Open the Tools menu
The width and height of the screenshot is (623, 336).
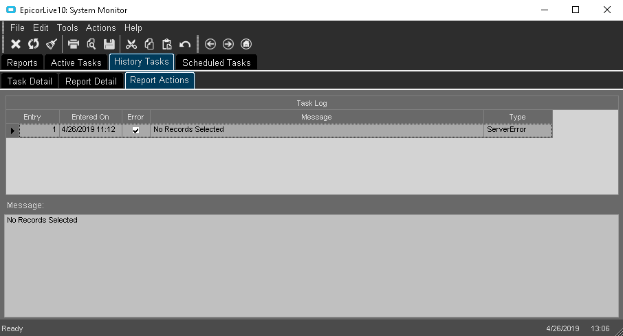[67, 27]
